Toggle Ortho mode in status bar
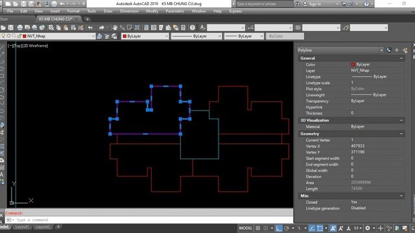The width and height of the screenshot is (415, 233). pyautogui.click(x=279, y=228)
